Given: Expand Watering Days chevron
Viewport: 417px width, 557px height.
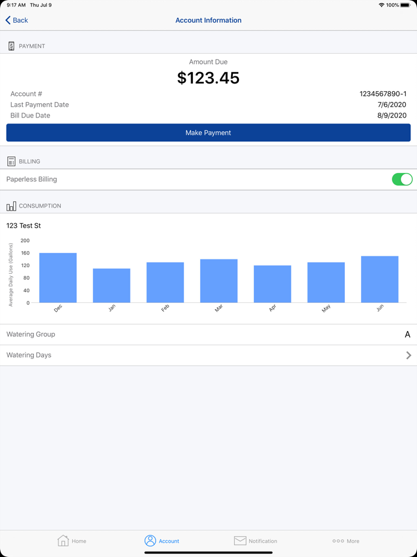Looking at the screenshot, I should coord(409,355).
